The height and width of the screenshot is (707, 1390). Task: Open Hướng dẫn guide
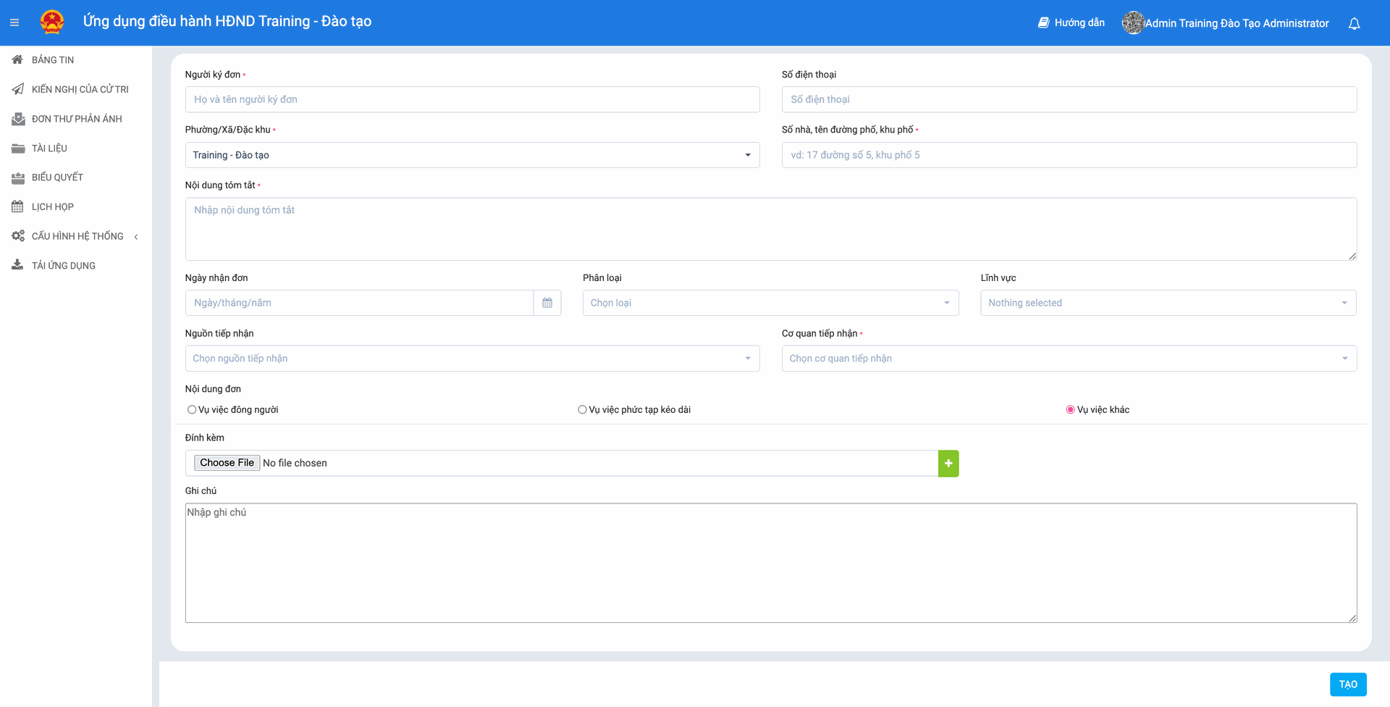point(1071,23)
